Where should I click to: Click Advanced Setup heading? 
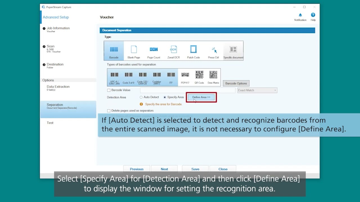coord(56,17)
